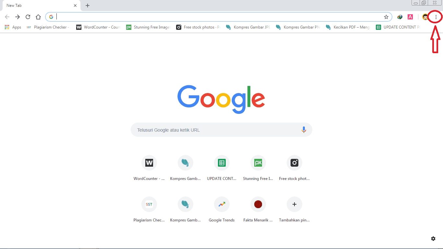Viewport: 443px width, 249px height.
Task: Open Free stock phot... shortcut tile
Action: pyautogui.click(x=294, y=168)
